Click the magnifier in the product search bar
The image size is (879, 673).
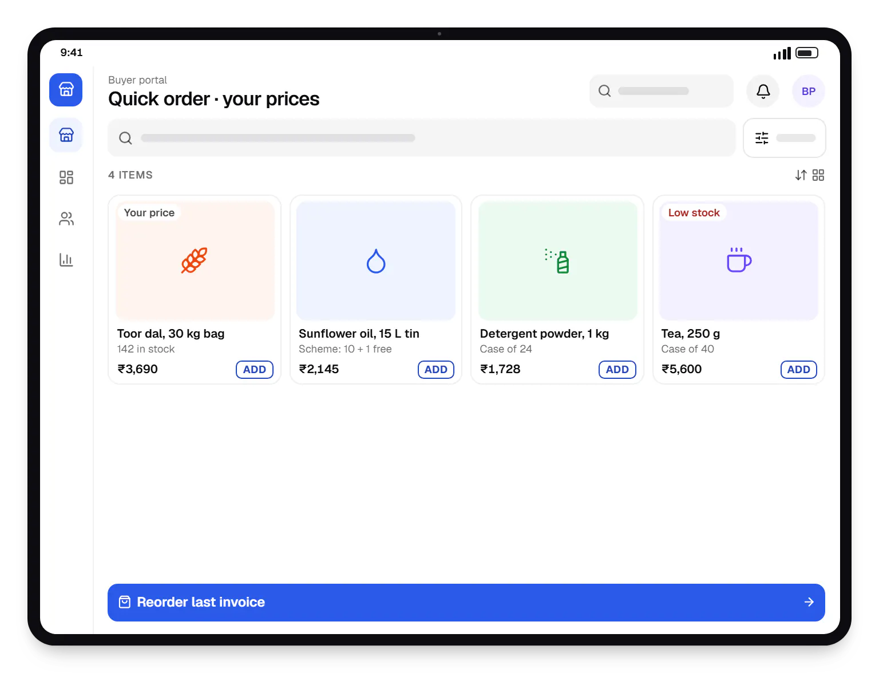point(125,138)
